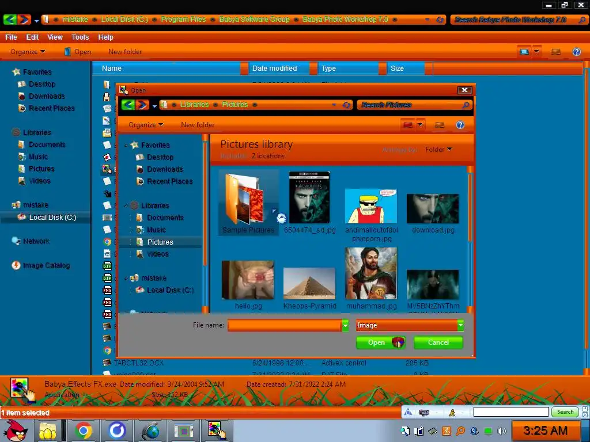Click the Explorer forward arrow
This screenshot has height=442, width=590.
coord(24,20)
